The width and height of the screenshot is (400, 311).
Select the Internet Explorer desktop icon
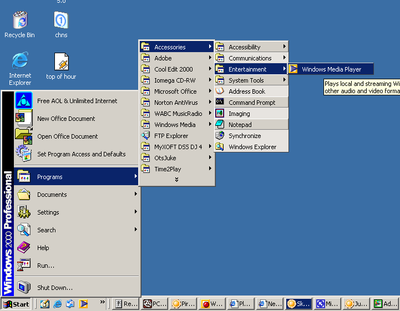[x=20, y=61]
